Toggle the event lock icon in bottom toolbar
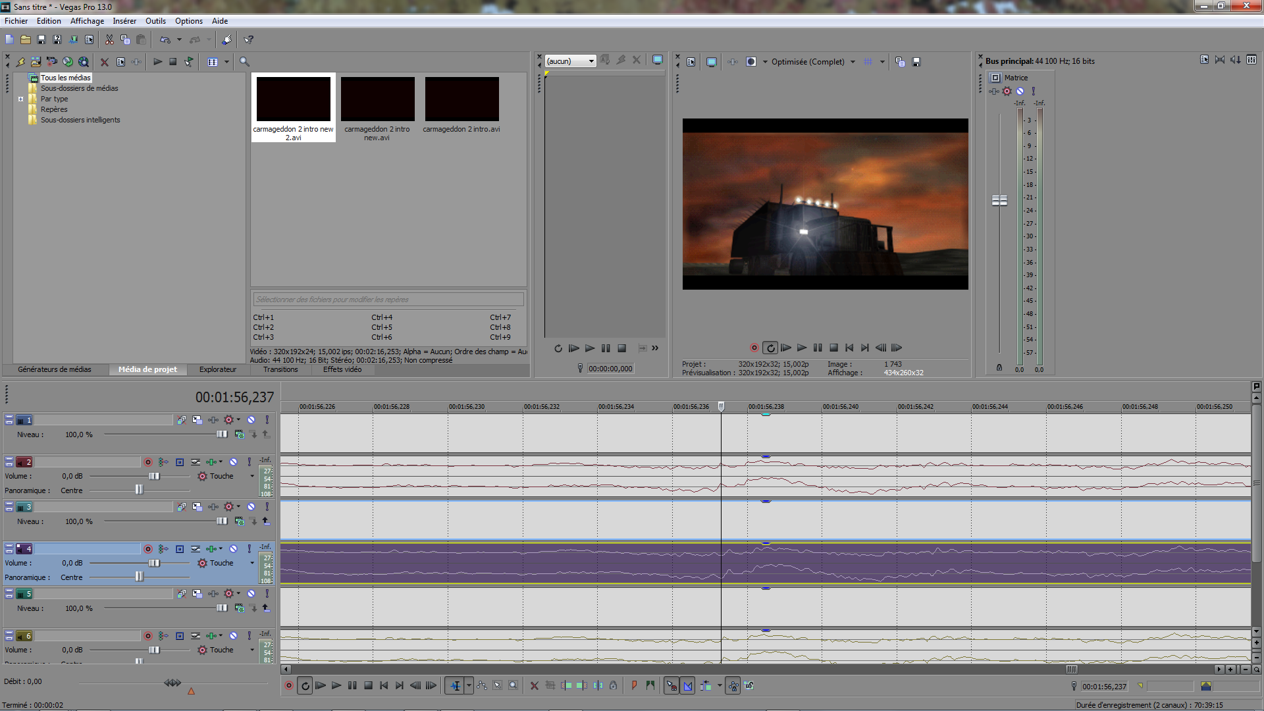 coord(613,685)
